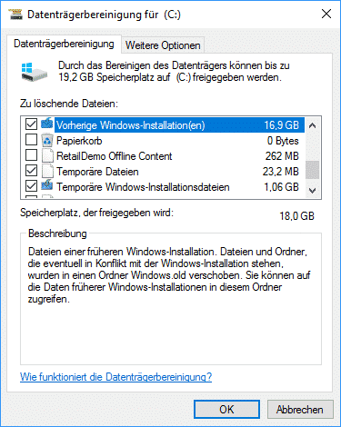Select the Vorherige Windows-Installation(en) icon
This screenshot has height=427, width=341.
47,124
